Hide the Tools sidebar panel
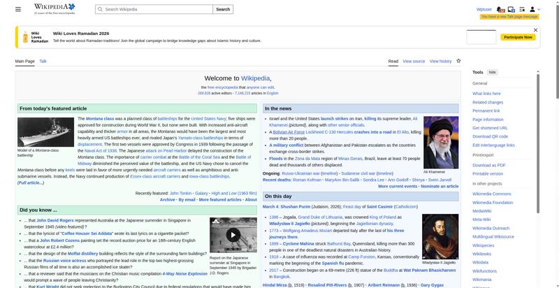 coord(493,72)
